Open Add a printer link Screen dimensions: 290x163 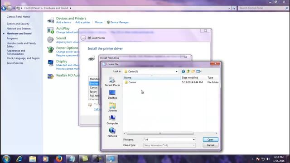coord(82,22)
